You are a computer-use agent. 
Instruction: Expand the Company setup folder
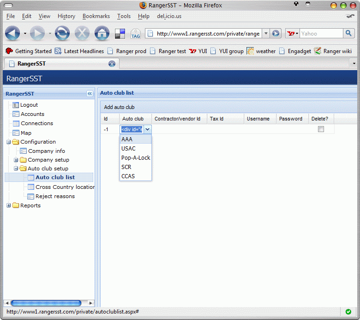coord(16,160)
